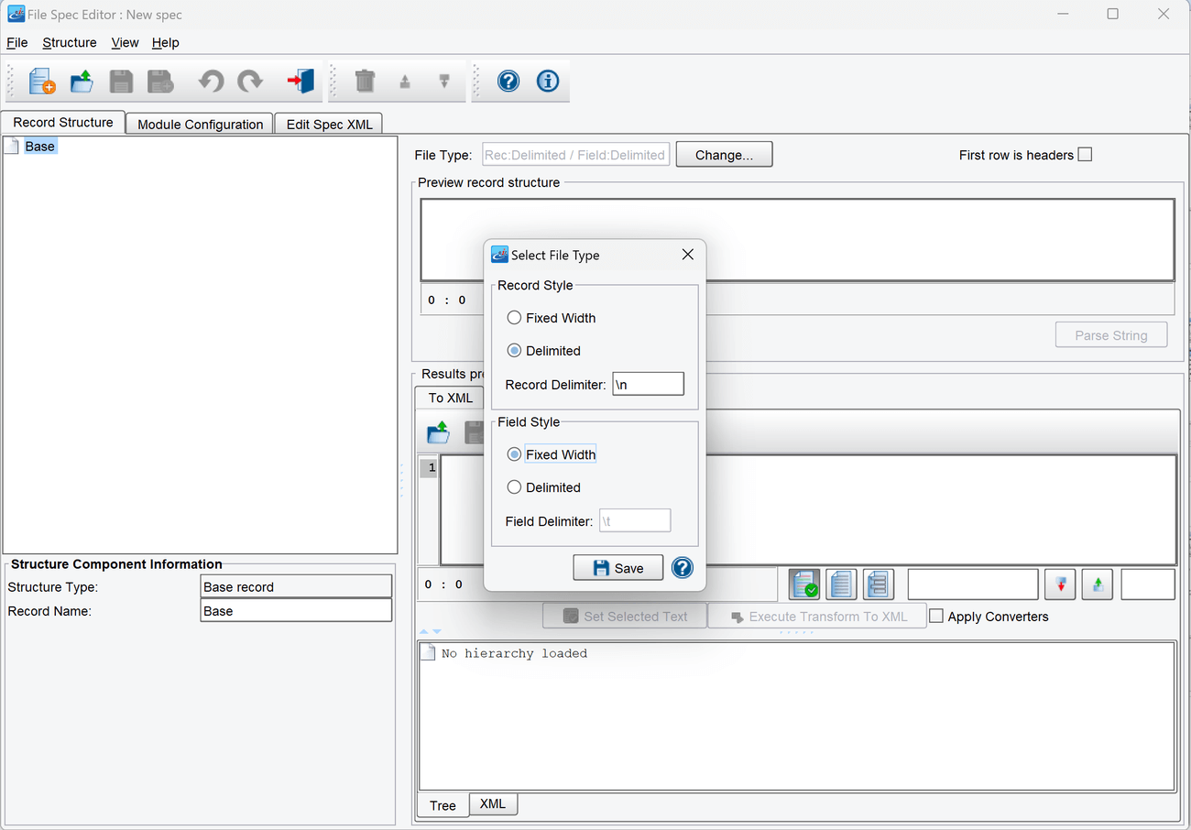Click the File Spec Editor title icon

(x=16, y=14)
